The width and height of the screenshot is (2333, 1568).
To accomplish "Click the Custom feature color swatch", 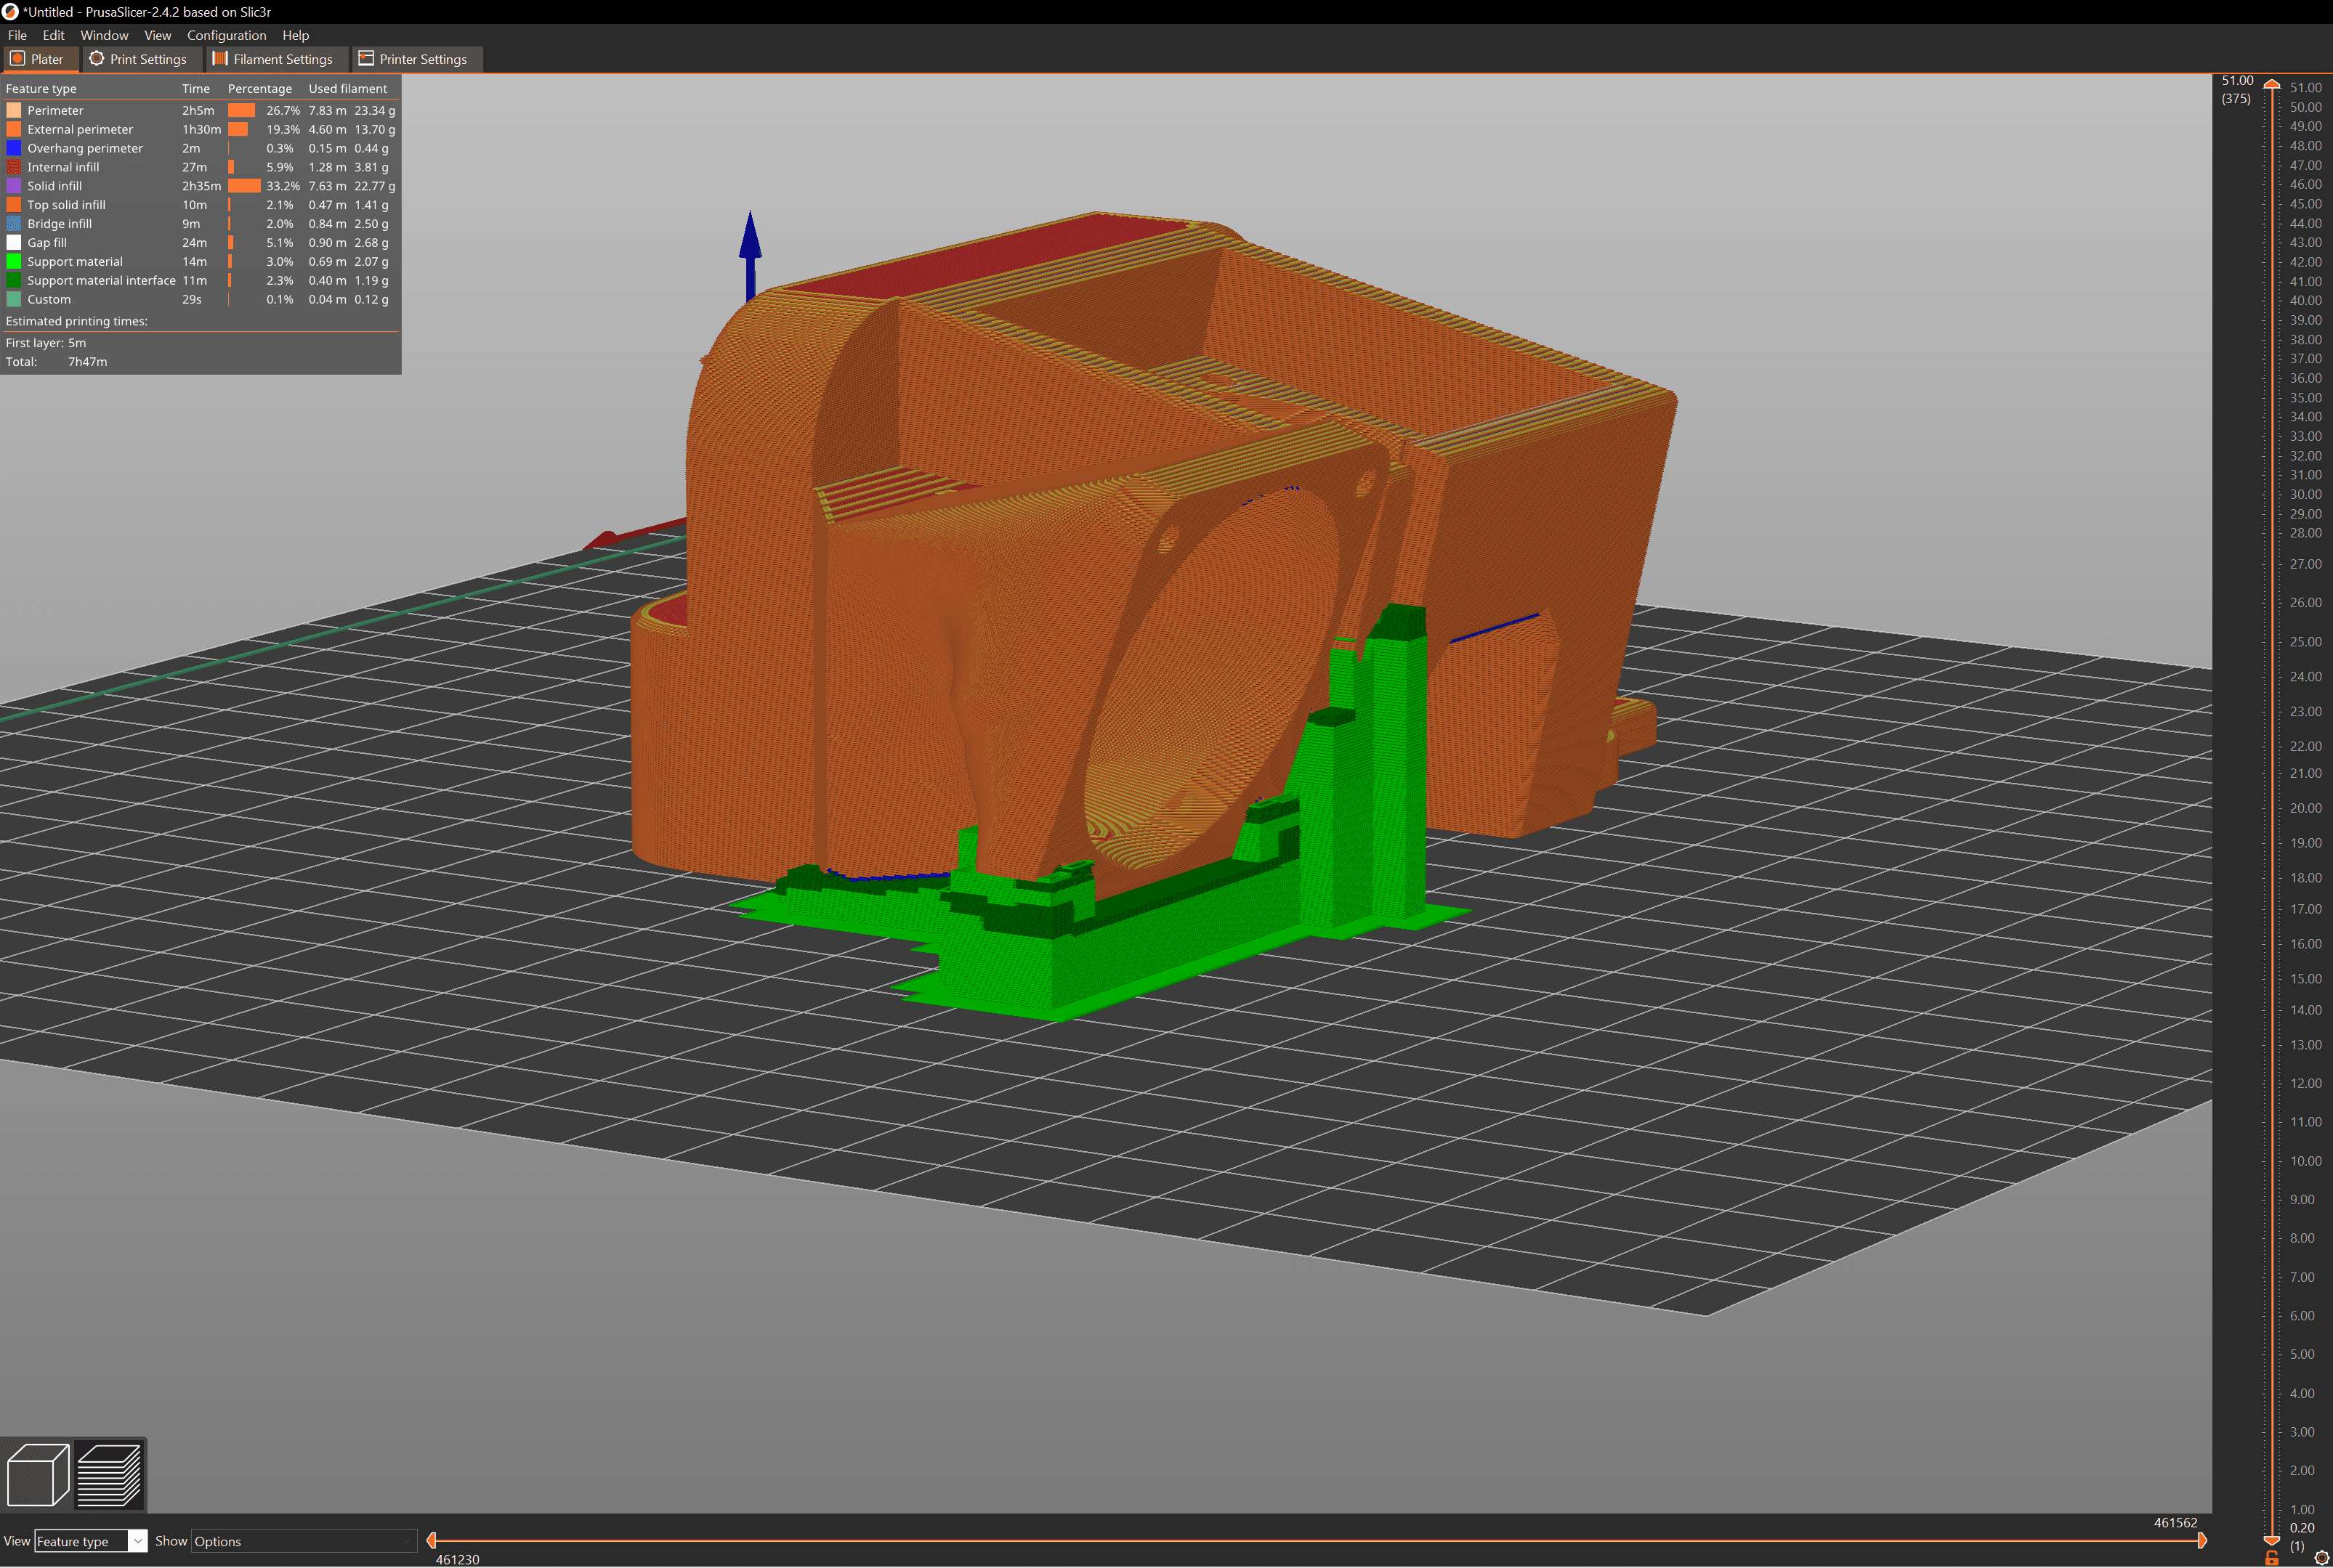I will (14, 300).
